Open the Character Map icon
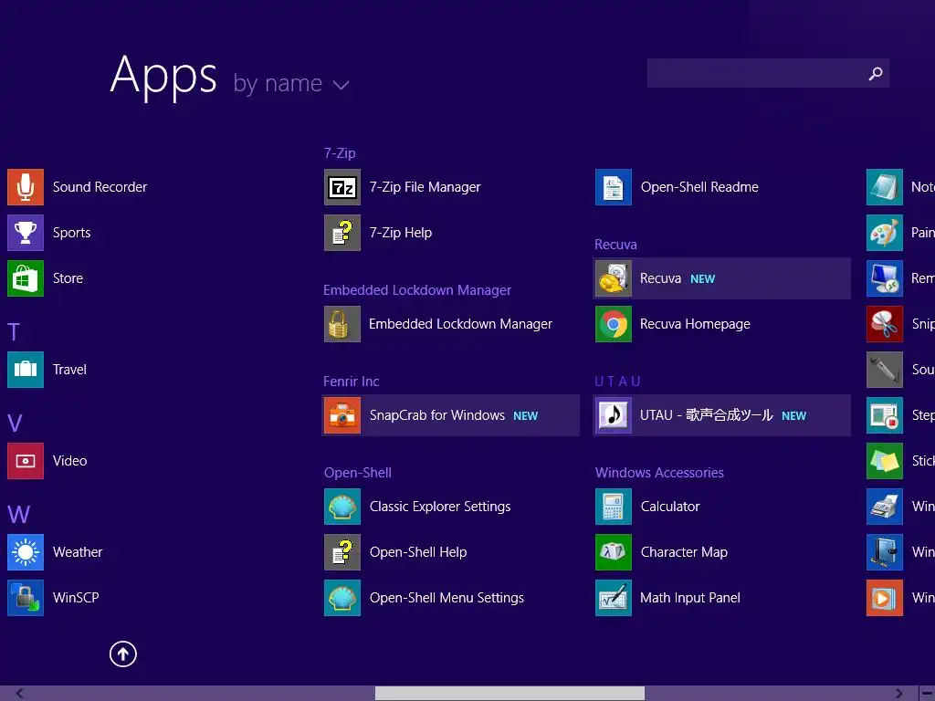The image size is (935, 701). (614, 552)
